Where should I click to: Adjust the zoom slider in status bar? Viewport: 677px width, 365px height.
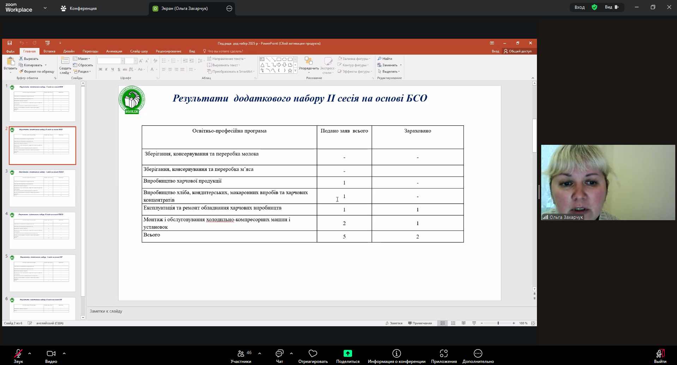coord(498,323)
